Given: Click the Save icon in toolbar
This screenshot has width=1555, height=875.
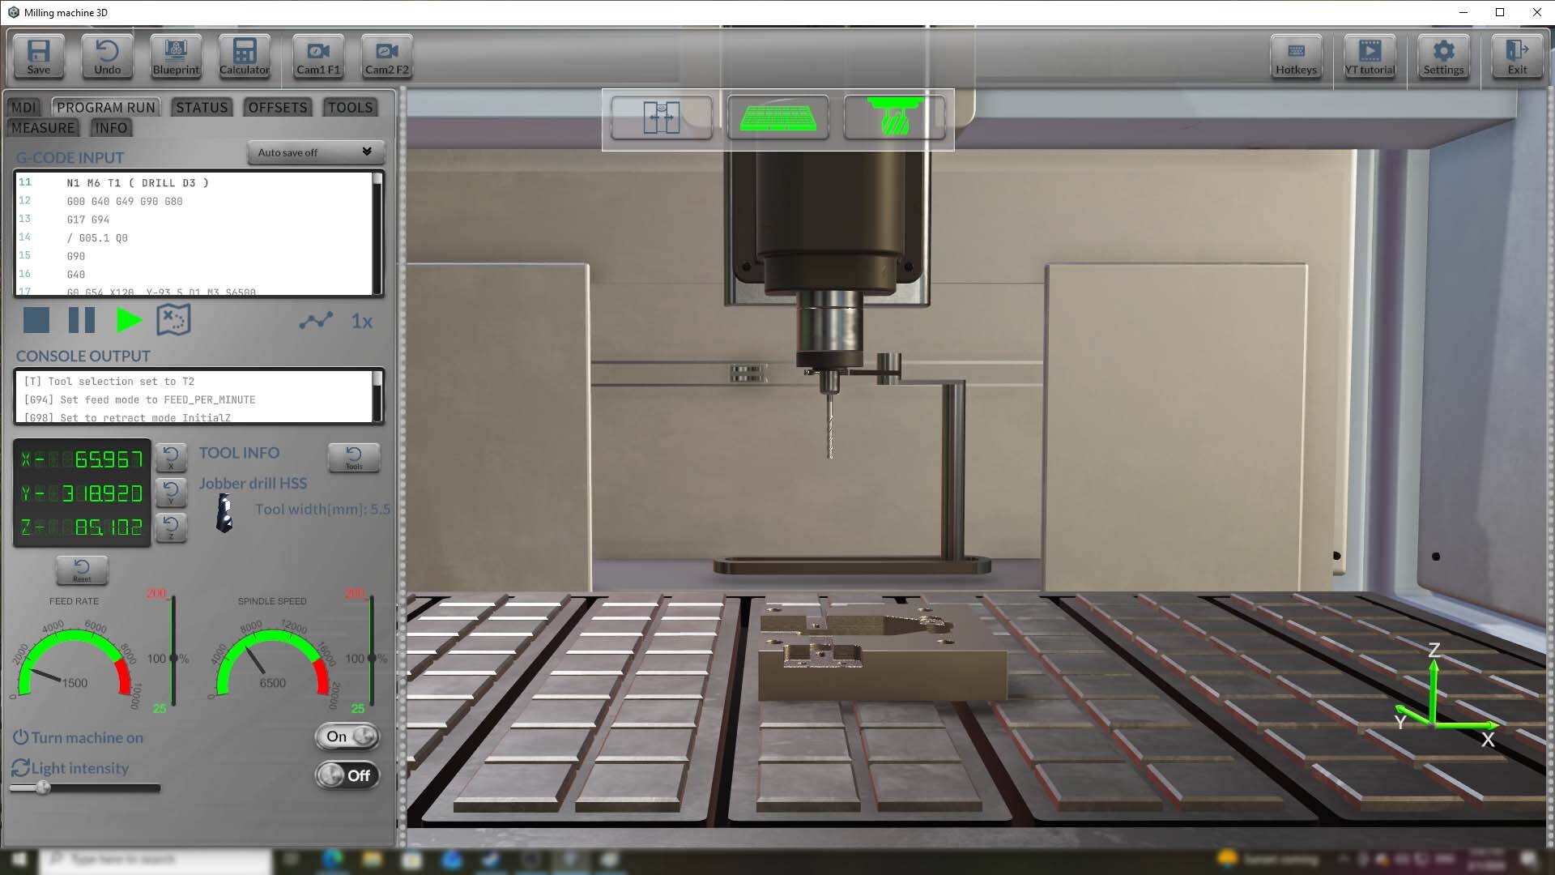Looking at the screenshot, I should (x=38, y=57).
